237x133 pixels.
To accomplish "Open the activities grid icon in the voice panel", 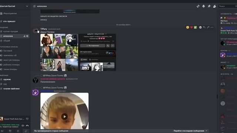I will pyautogui.click(x=18, y=131).
